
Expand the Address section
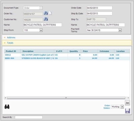[x=67, y=38]
